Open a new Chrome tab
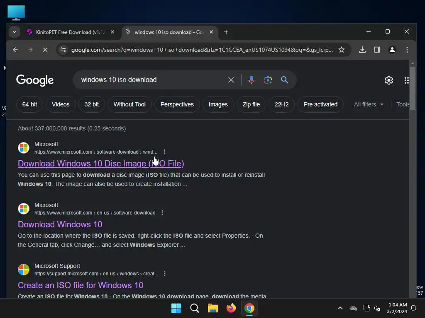Screen dimensions: 425x318 click(226, 32)
